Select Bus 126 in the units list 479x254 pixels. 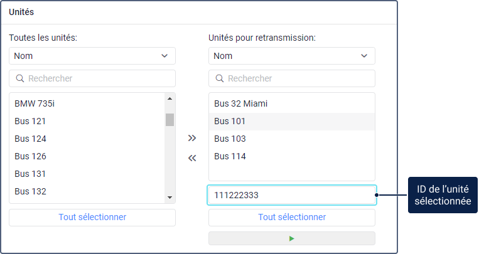(x=30, y=156)
